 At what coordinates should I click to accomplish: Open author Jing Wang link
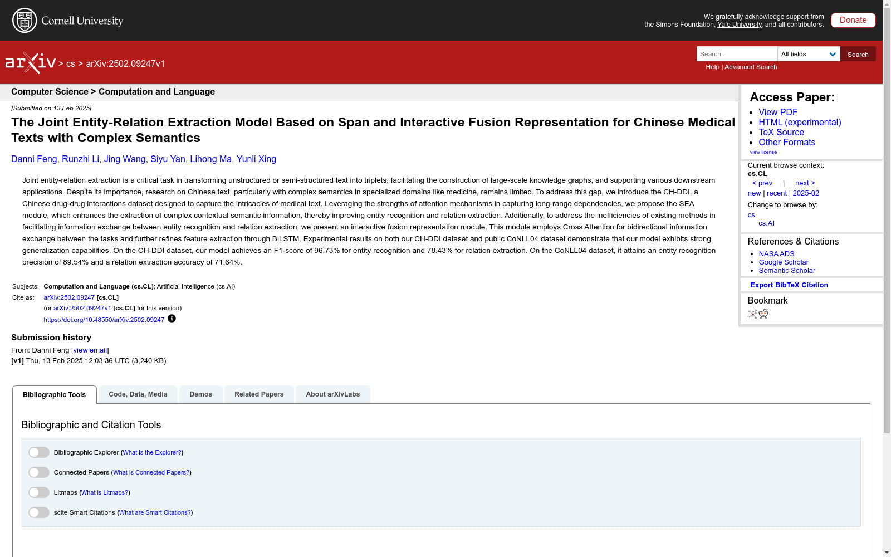click(125, 159)
